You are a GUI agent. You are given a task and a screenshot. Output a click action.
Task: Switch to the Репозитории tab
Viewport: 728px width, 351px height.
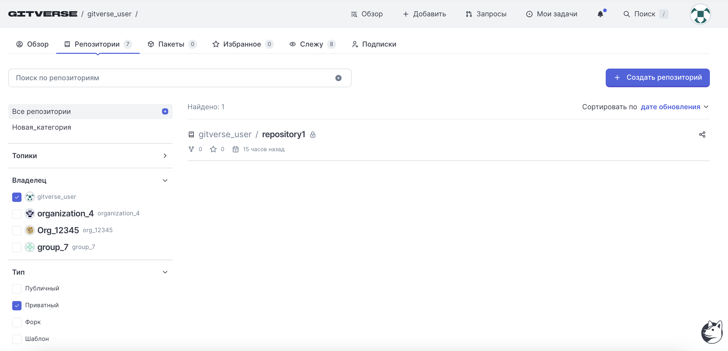pos(98,44)
